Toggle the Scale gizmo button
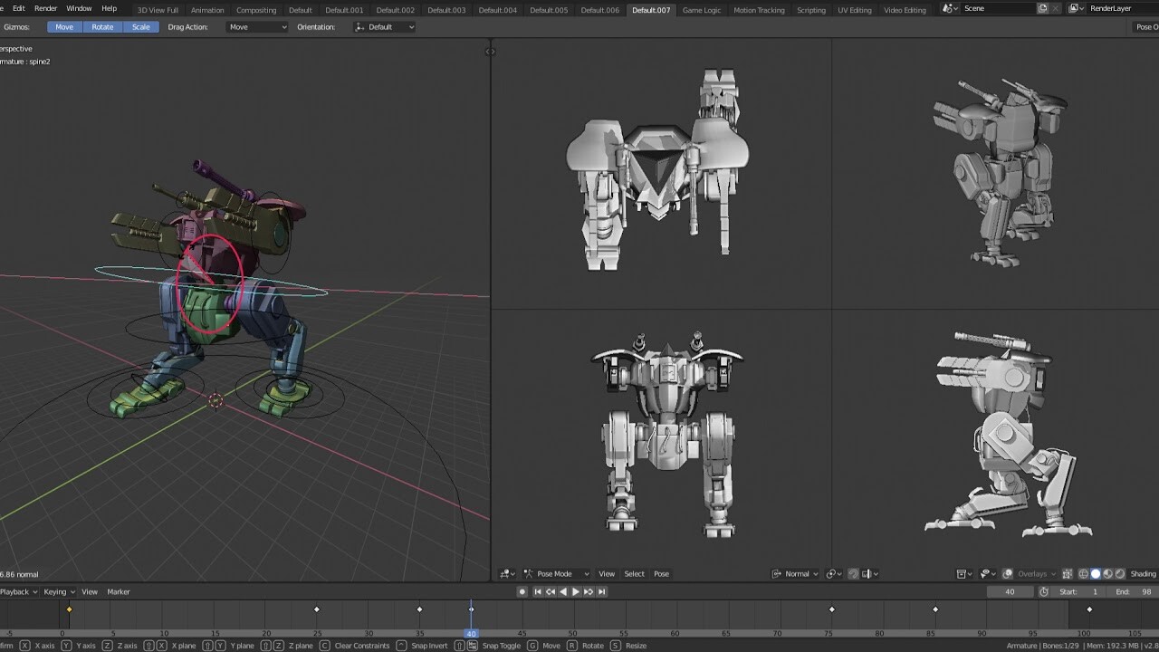The width and height of the screenshot is (1159, 652). (140, 27)
